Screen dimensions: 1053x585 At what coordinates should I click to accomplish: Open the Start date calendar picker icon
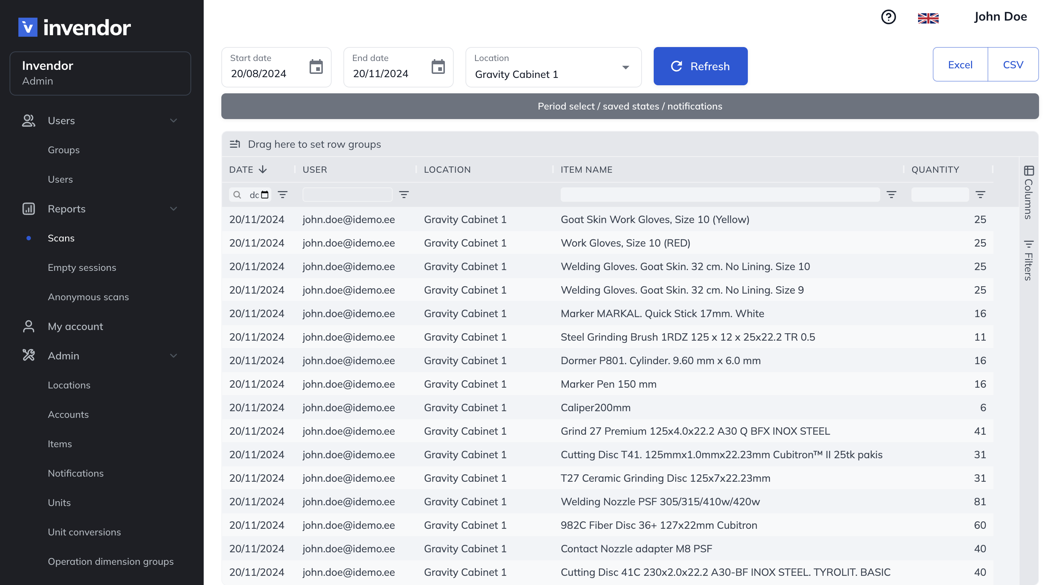316,67
